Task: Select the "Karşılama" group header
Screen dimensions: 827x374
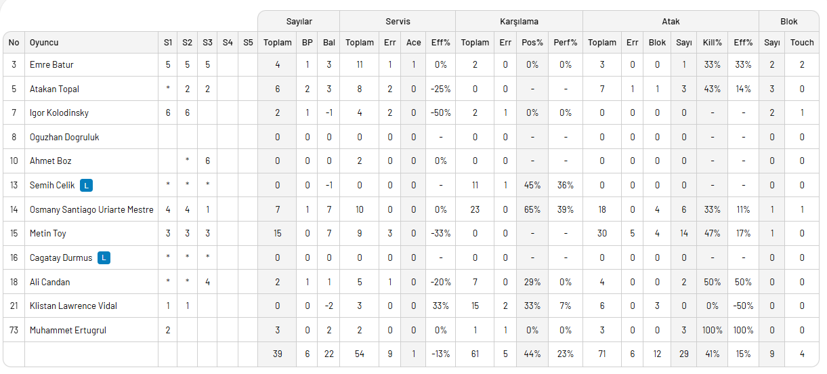Action: pos(519,22)
